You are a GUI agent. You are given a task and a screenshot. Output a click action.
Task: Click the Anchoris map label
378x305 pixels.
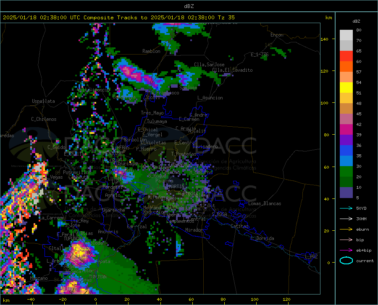coord(108,232)
